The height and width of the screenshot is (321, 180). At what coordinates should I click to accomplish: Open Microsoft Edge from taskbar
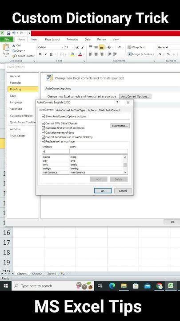coord(112,286)
